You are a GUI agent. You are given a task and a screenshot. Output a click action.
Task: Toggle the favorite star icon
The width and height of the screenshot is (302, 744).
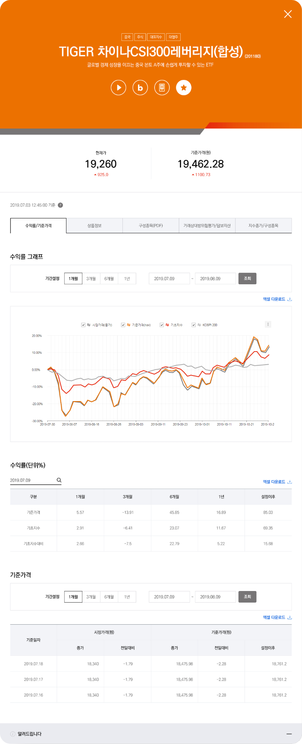pyautogui.click(x=184, y=88)
